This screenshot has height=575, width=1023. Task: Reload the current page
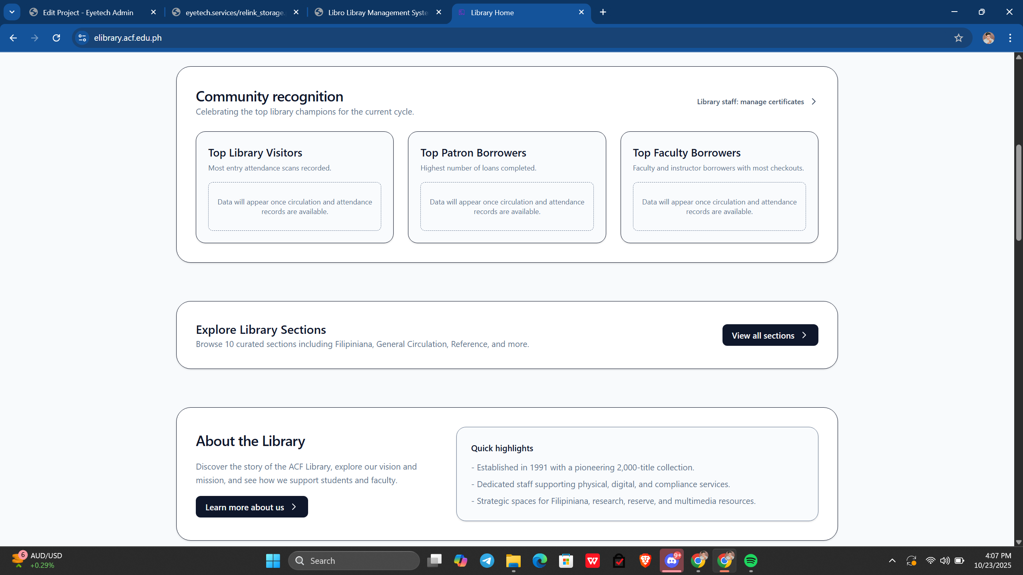tap(56, 38)
